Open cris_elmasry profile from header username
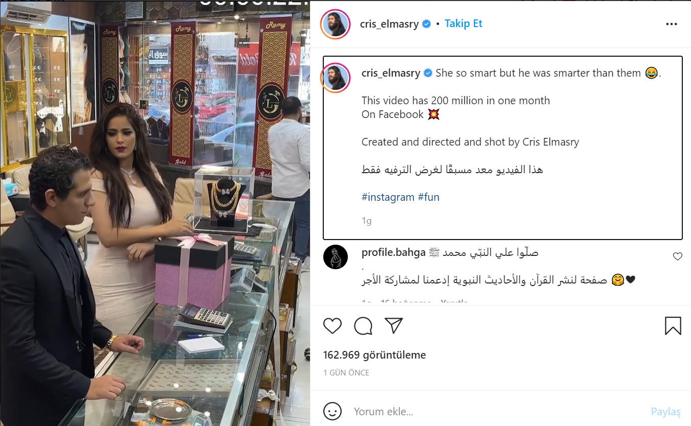Image resolution: width=691 pixels, height=426 pixels. click(389, 24)
